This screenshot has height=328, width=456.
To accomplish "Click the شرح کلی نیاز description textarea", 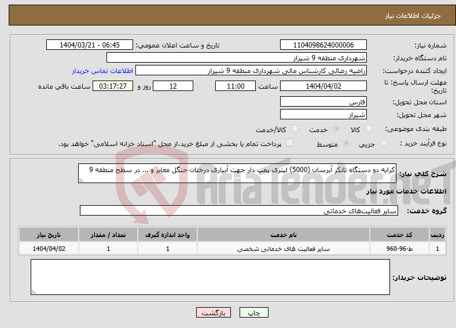I will (237, 173).
